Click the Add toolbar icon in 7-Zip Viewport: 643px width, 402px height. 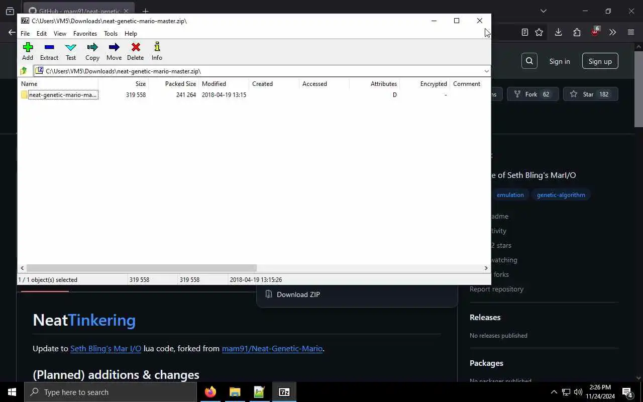(28, 47)
